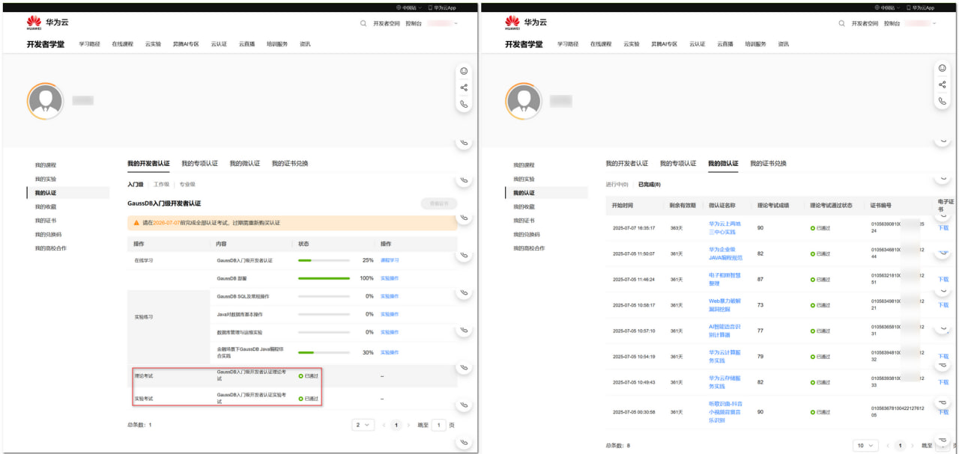Image resolution: width=959 pixels, height=454 pixels.
Task: Click the greyed-out certificate button beside GaussDB入门级开发者认证
Action: [x=438, y=203]
